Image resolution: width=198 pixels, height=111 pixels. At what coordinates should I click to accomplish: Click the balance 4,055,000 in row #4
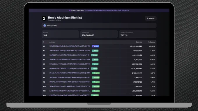(138, 60)
